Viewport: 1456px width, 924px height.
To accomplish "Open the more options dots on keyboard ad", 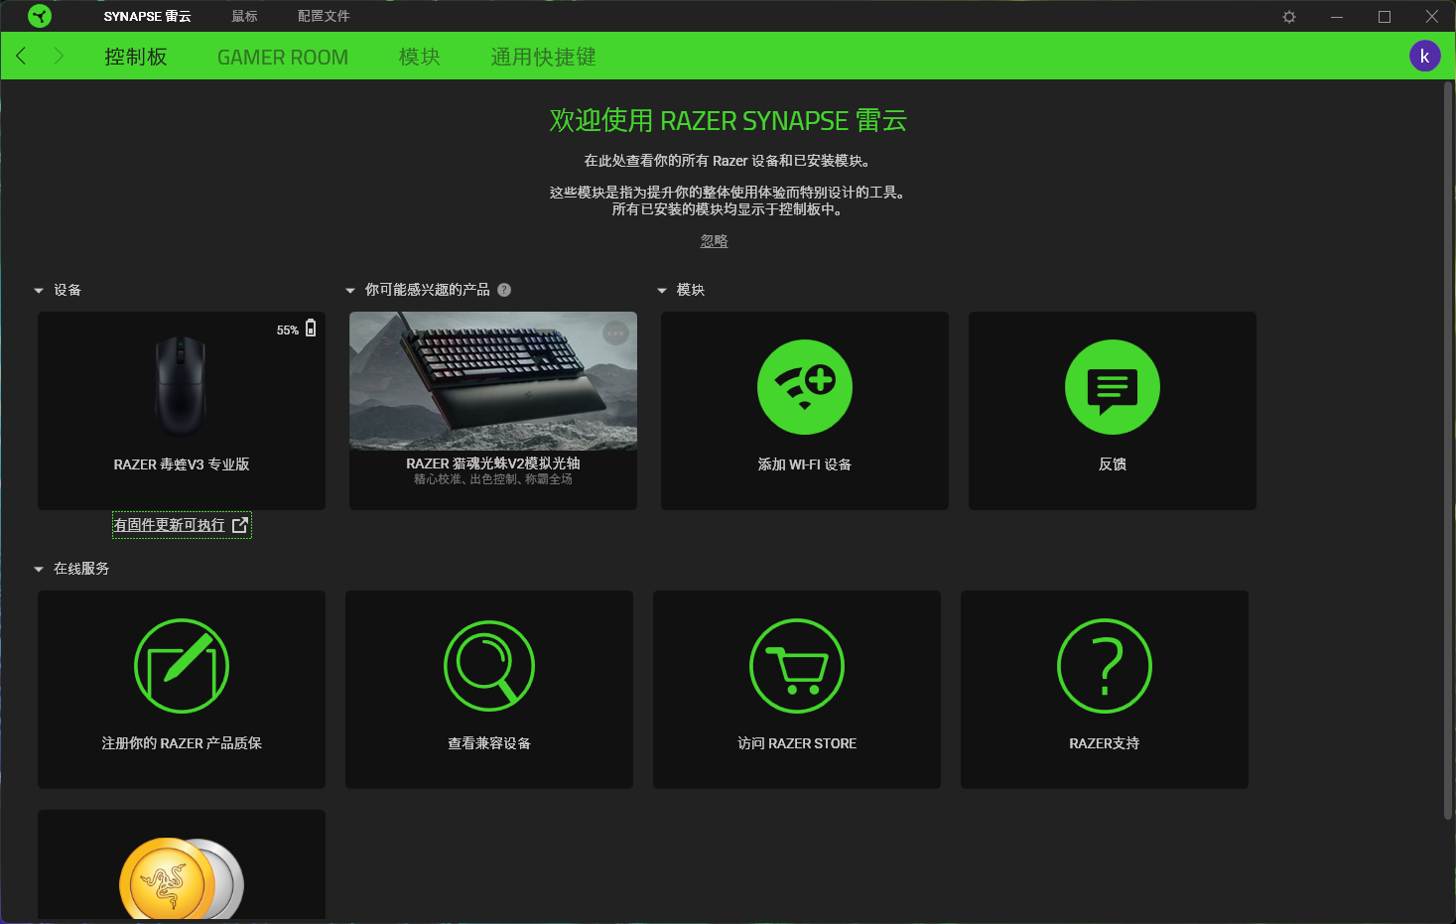I will pyautogui.click(x=615, y=333).
